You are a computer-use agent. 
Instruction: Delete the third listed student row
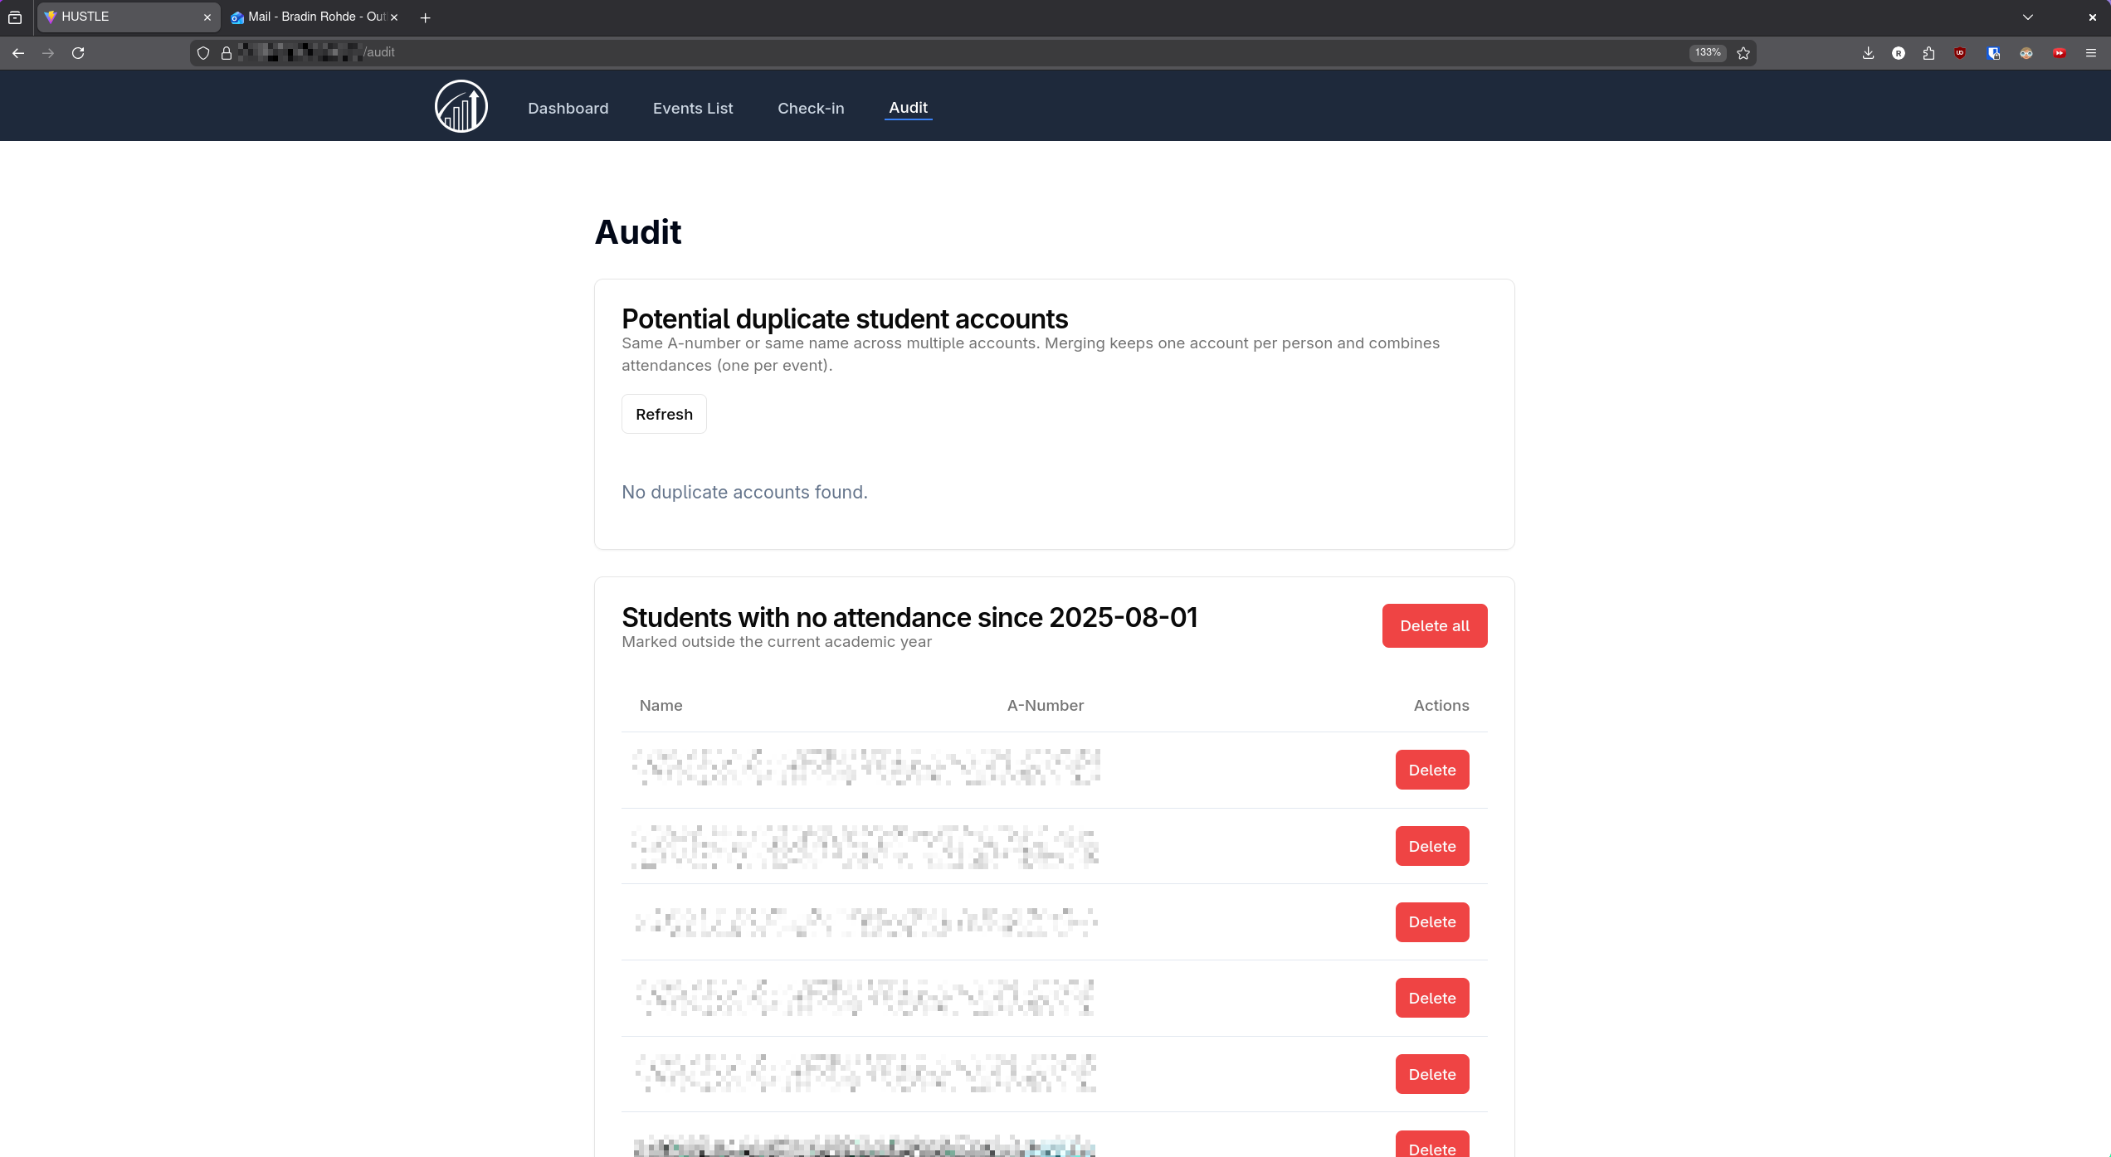[1432, 922]
